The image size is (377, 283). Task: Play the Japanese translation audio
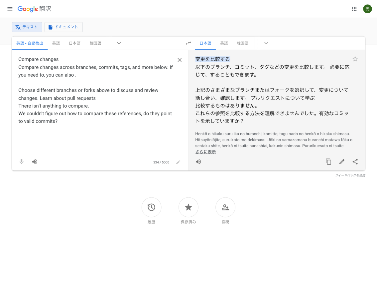(198, 161)
